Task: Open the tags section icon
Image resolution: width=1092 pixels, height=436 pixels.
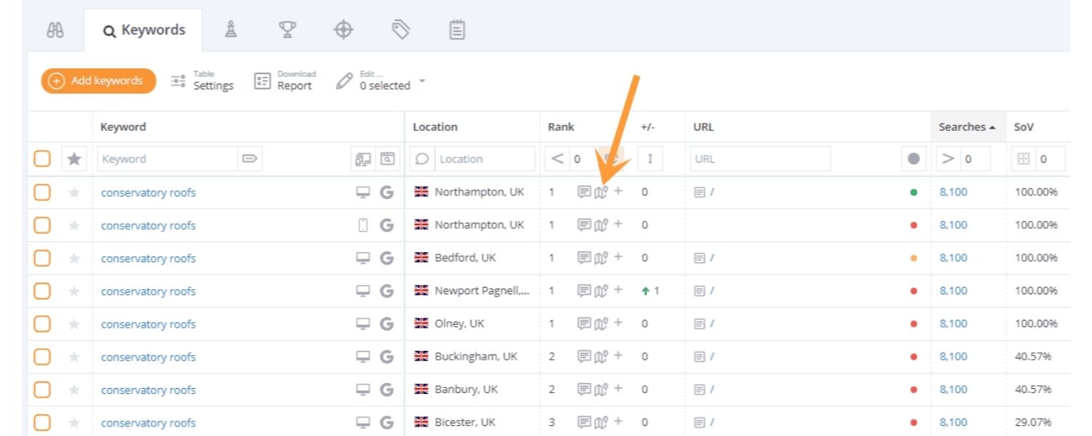Action: [400, 29]
